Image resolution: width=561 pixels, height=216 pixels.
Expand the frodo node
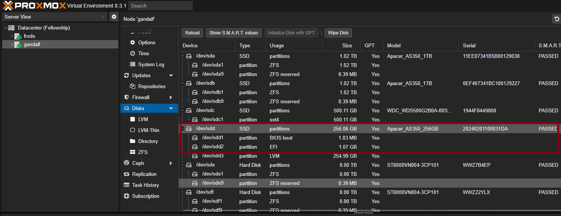12,36
